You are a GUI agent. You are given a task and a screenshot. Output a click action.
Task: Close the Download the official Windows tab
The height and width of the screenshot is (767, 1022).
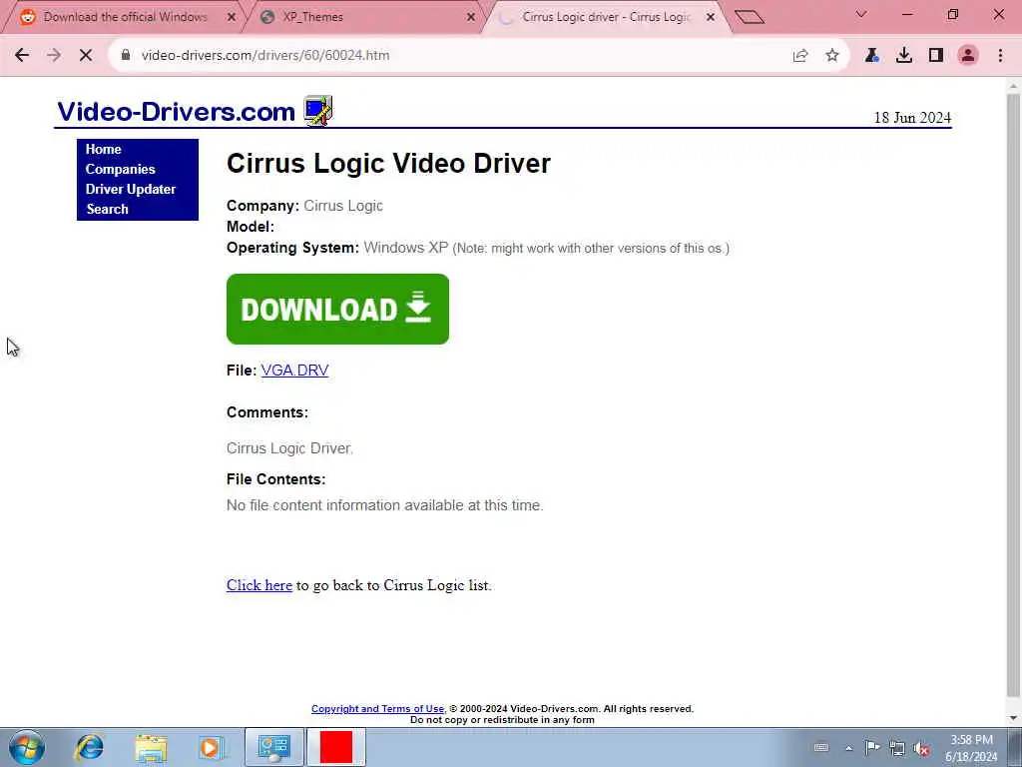[x=232, y=17]
